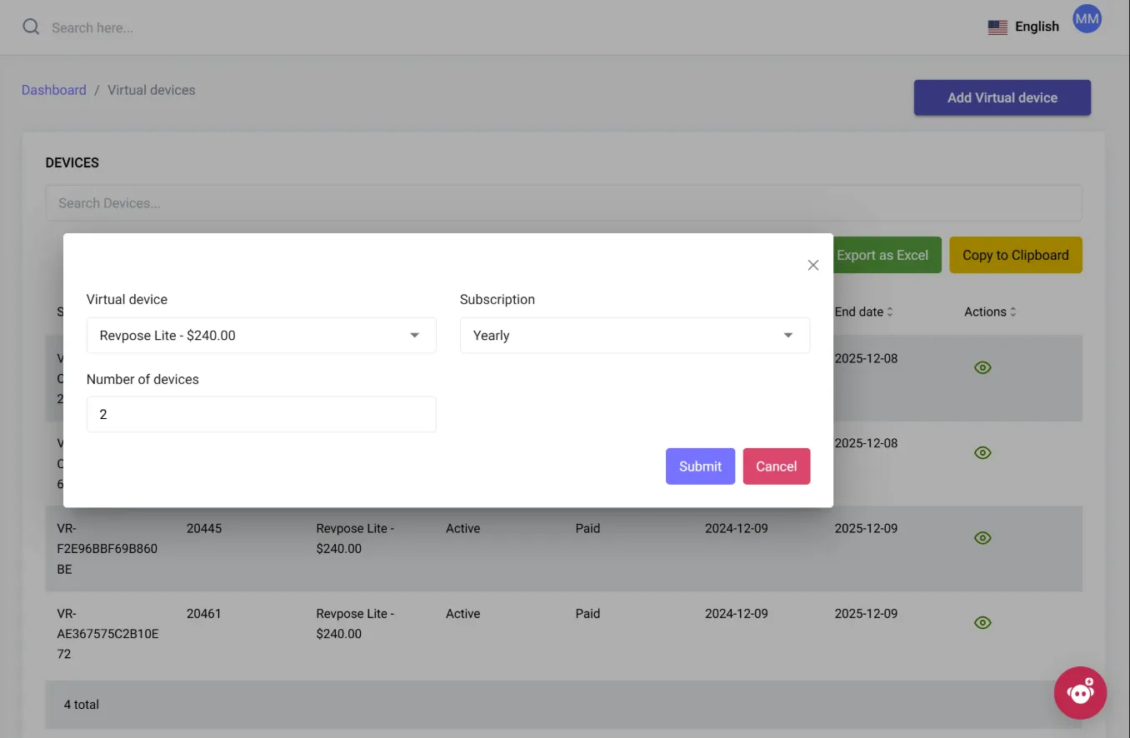
Task: Close the dialog with the X icon
Action: pos(813,265)
